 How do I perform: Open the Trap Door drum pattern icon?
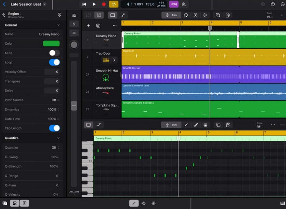click(106, 60)
